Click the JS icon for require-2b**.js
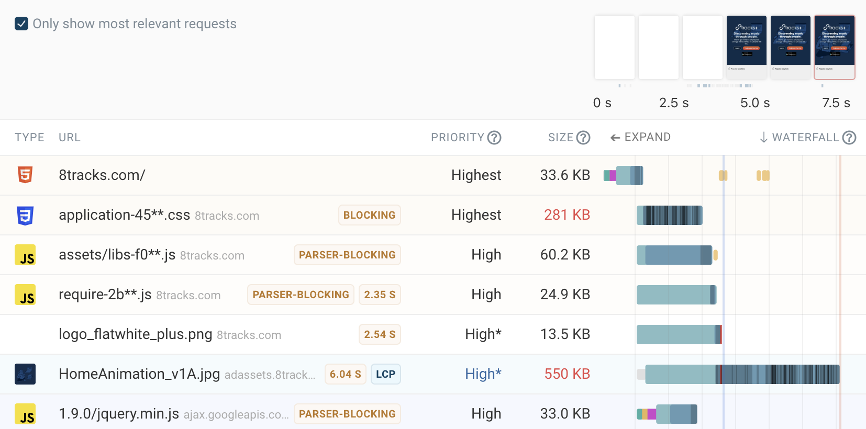Screen dimensions: 866x429 pyautogui.click(x=25, y=295)
